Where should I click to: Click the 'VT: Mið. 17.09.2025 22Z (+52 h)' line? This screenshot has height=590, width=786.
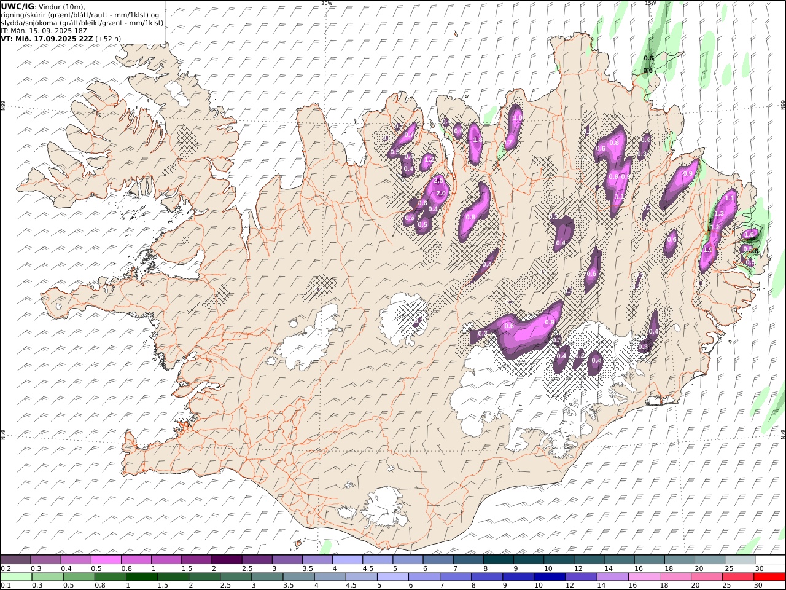tap(61, 38)
